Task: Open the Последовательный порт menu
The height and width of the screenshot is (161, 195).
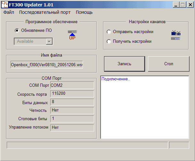Action: pos(45,12)
